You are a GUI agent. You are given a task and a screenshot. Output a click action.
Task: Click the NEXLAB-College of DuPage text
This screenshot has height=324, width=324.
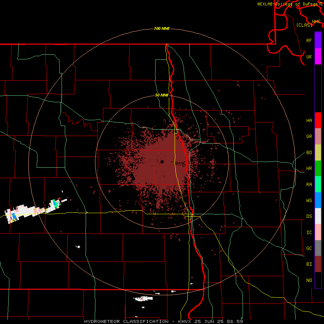(288, 4)
